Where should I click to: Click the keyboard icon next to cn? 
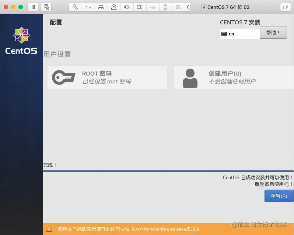tap(224, 34)
